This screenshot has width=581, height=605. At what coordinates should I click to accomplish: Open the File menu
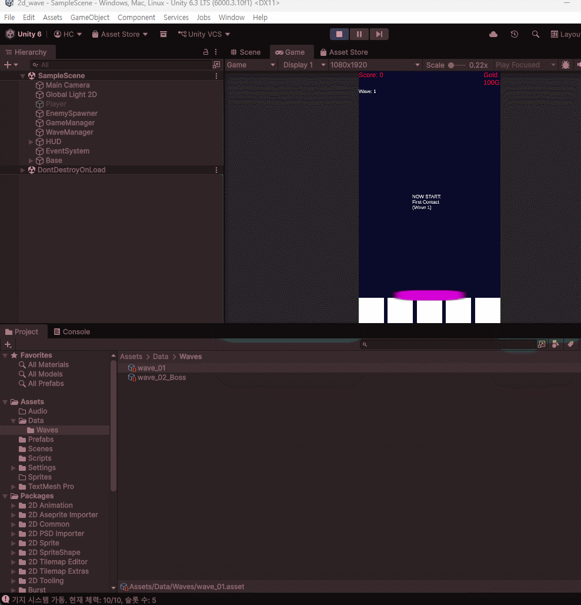pyautogui.click(x=9, y=18)
